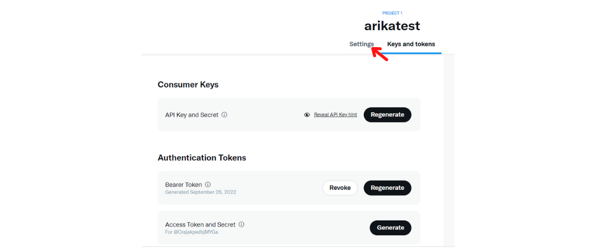The height and width of the screenshot is (248, 596).
Task: Click the red arrow pointing at Settings
Action: click(x=380, y=53)
